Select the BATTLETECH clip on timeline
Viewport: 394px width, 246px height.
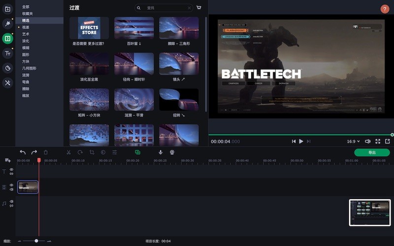click(x=28, y=187)
